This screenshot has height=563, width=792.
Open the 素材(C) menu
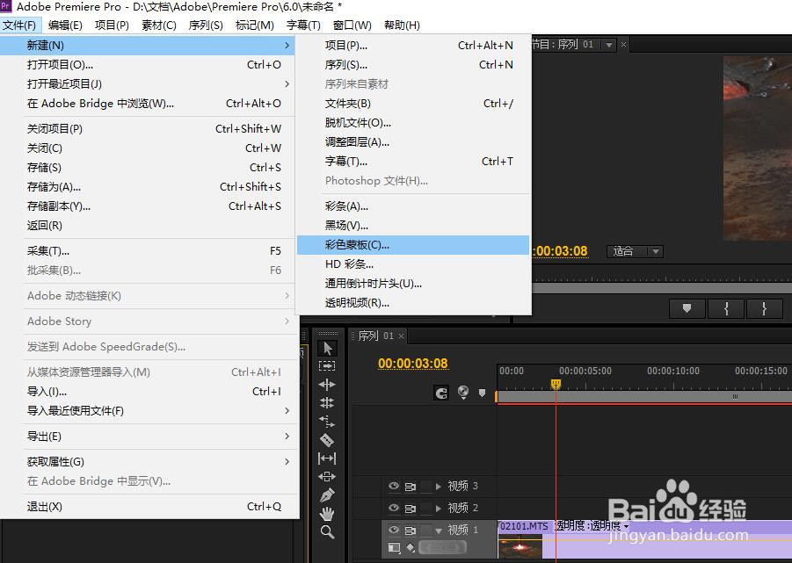tap(158, 25)
